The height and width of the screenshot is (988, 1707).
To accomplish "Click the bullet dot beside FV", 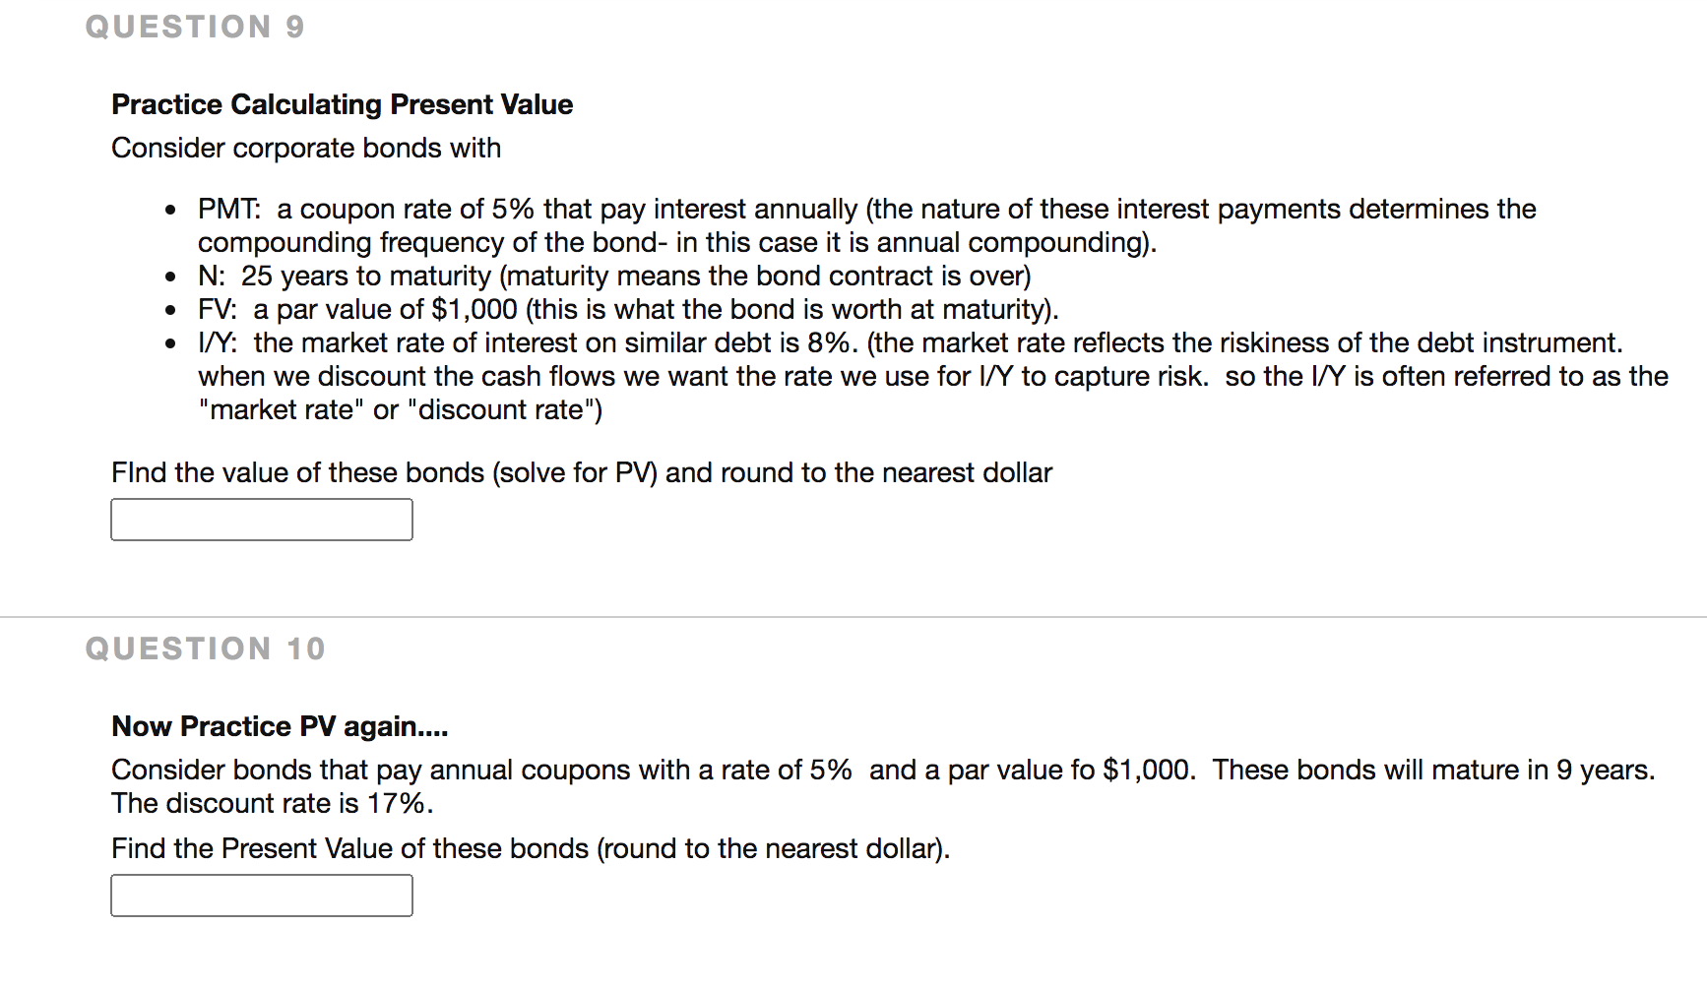I will coord(171,311).
